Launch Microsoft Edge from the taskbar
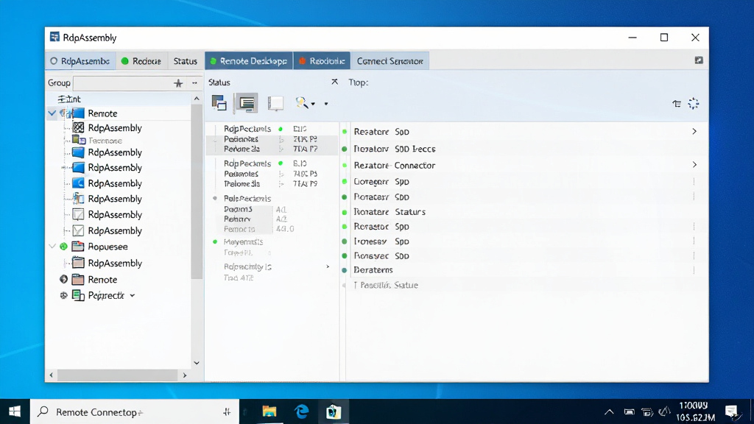754x424 pixels. (301, 411)
